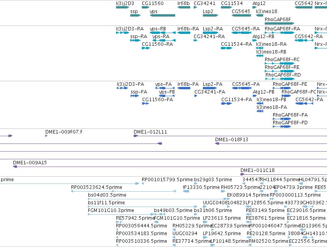Select the RhoGAP68F-RA transcript
Screen dimensions: 327x247
coord(279,33)
